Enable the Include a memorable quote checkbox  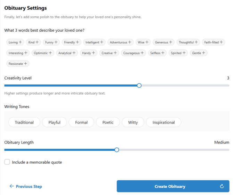click(7, 162)
